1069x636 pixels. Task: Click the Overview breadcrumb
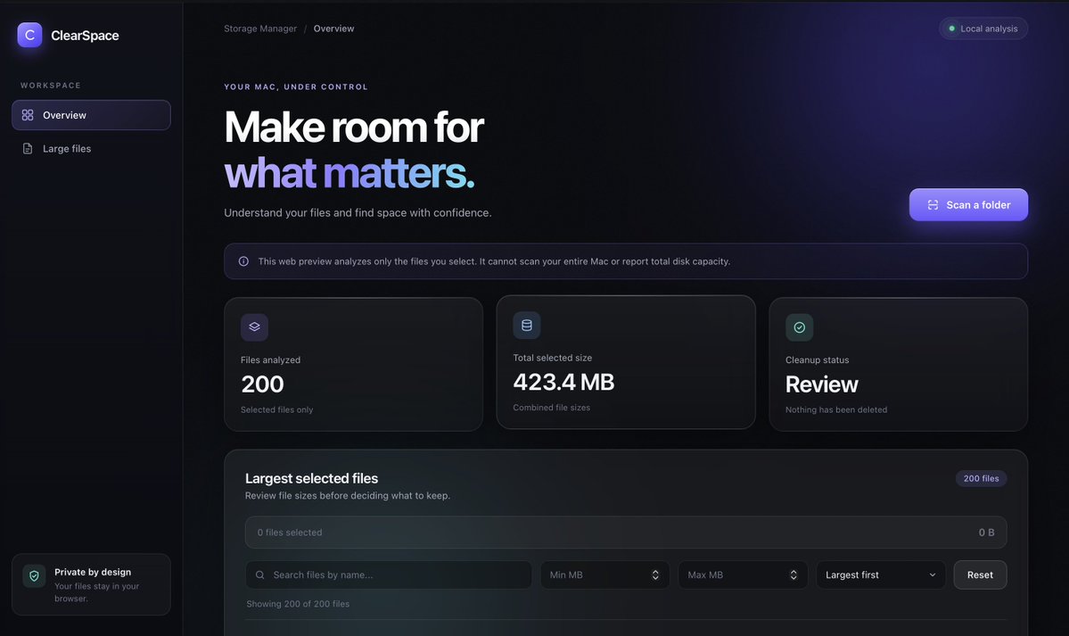pos(333,29)
